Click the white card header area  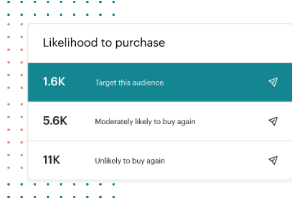(x=160, y=43)
